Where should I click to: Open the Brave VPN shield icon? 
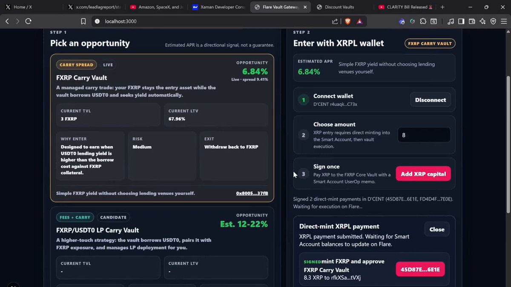tap(493, 21)
